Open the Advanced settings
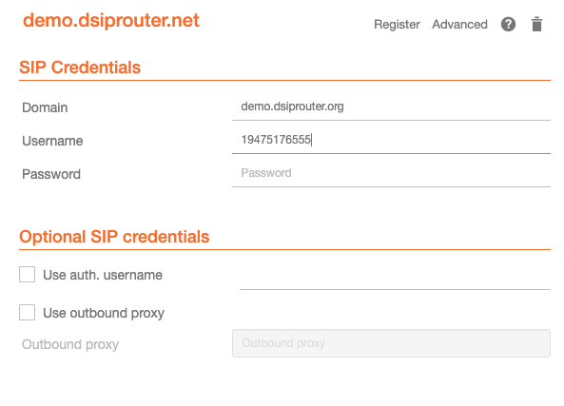 click(459, 25)
